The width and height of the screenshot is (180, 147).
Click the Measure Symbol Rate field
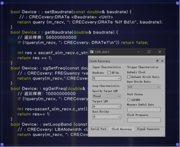coord(144,109)
